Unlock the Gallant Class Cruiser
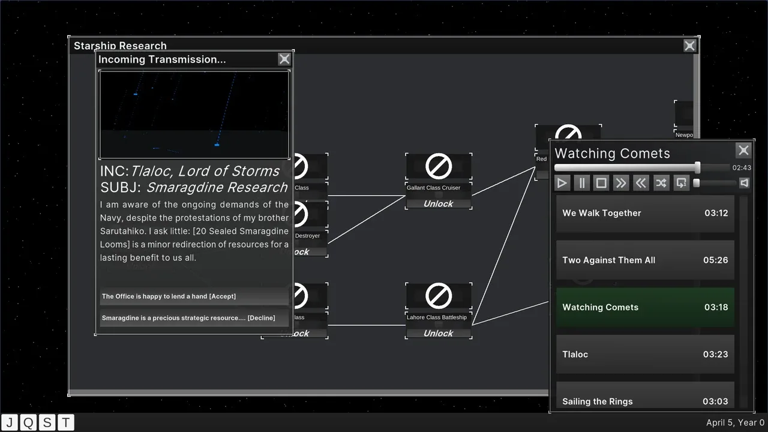 pos(439,204)
